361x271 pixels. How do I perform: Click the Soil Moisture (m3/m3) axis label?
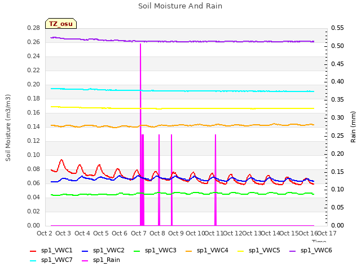coord(8,128)
